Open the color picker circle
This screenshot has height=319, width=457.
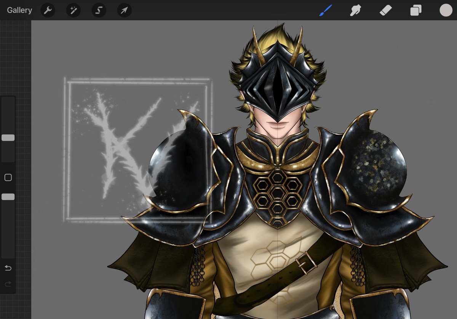(x=446, y=10)
